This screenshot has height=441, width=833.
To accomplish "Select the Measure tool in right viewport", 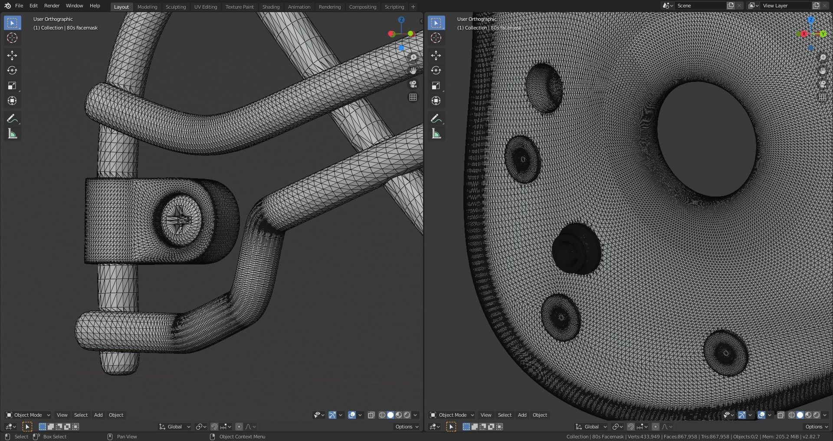I will (436, 134).
